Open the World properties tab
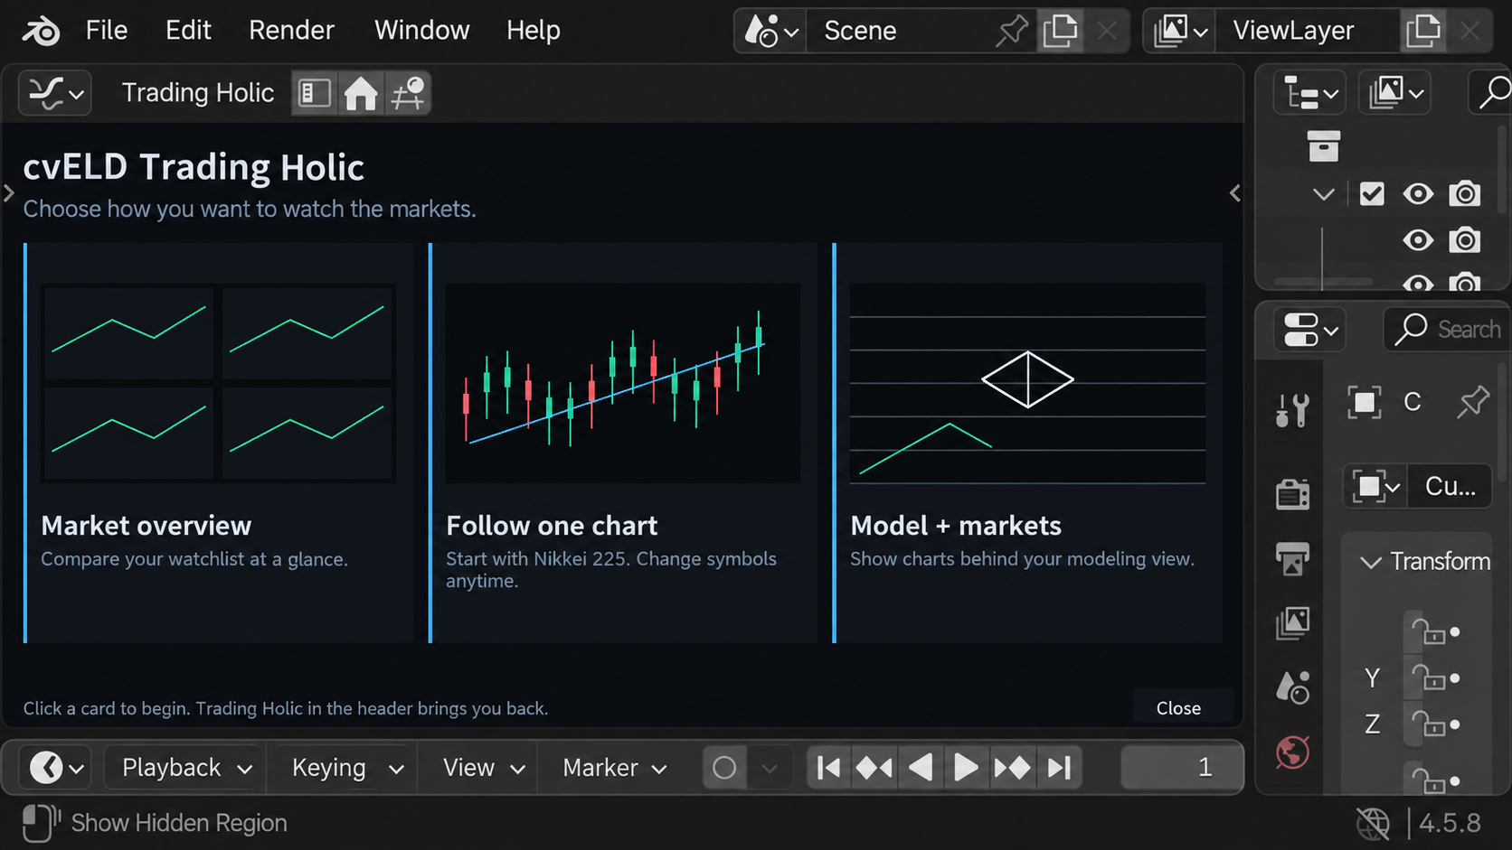 pyautogui.click(x=1292, y=752)
